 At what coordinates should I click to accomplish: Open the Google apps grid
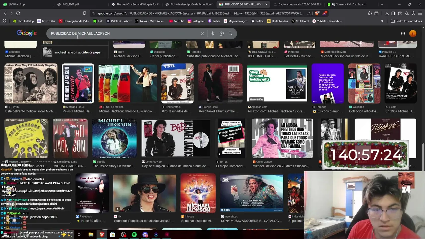coord(403,33)
